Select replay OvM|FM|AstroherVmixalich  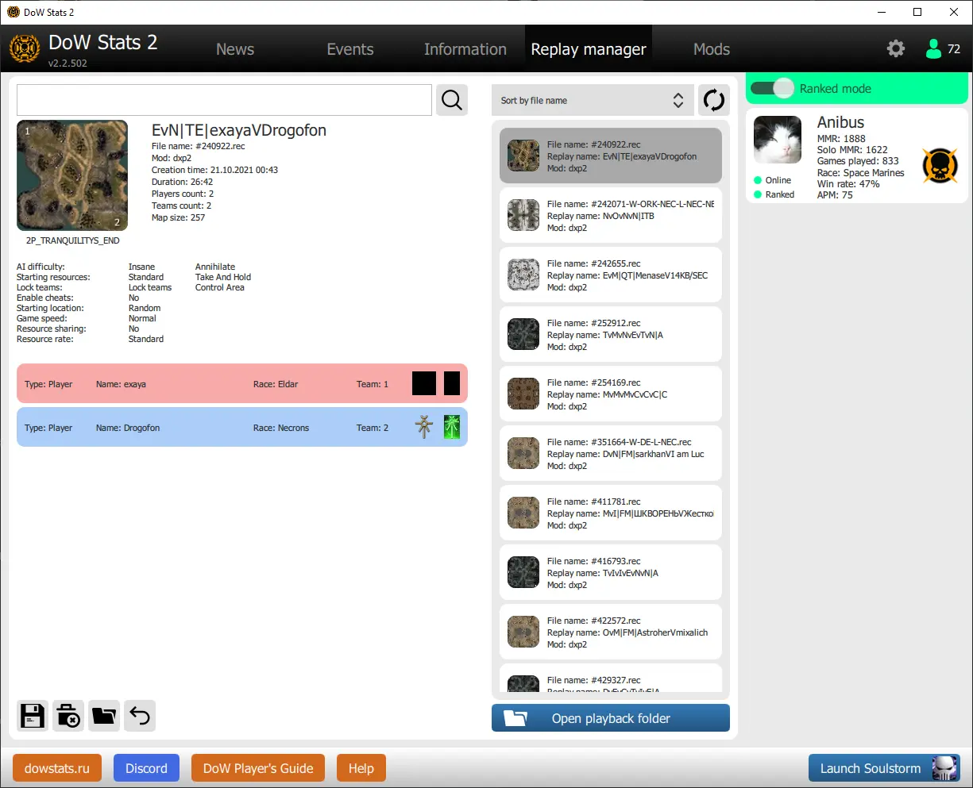tap(611, 632)
